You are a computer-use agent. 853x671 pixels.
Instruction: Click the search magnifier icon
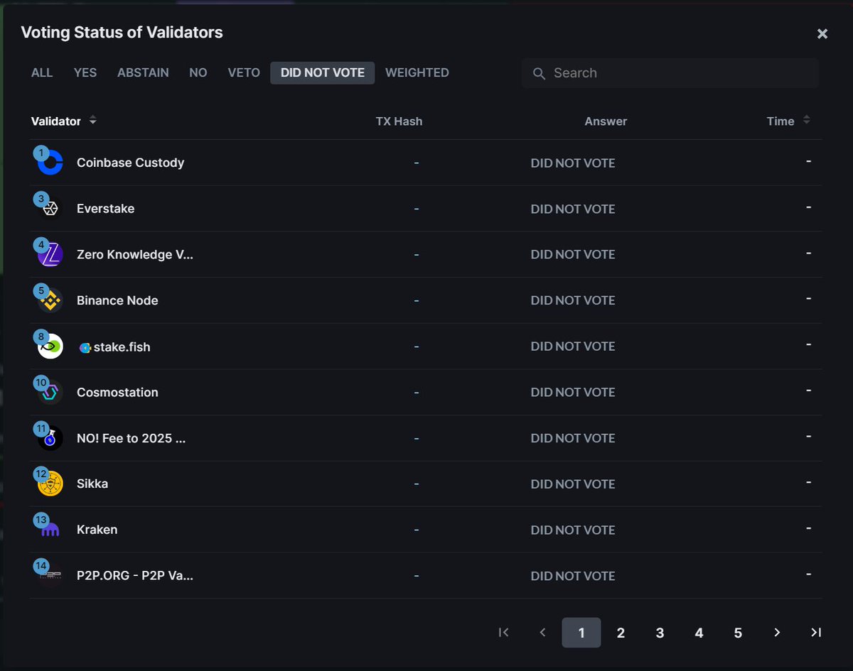(539, 73)
